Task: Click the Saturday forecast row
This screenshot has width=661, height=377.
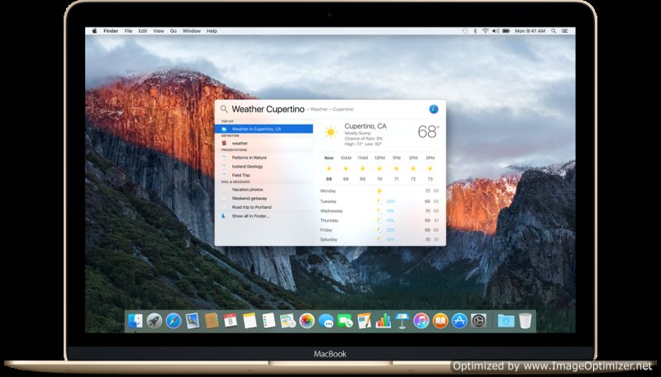Action: click(379, 239)
